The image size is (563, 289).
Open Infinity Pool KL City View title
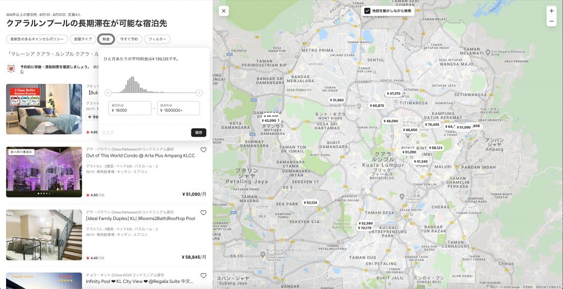click(x=140, y=281)
